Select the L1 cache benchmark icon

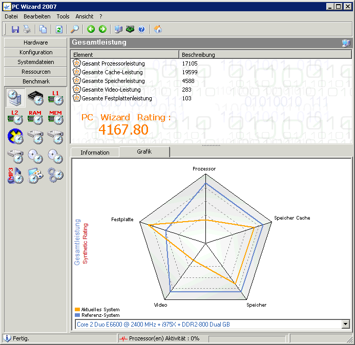56,98
